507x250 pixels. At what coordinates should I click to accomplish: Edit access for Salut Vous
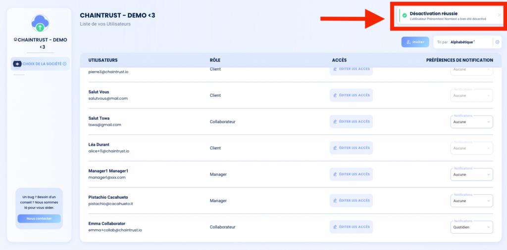coord(351,95)
